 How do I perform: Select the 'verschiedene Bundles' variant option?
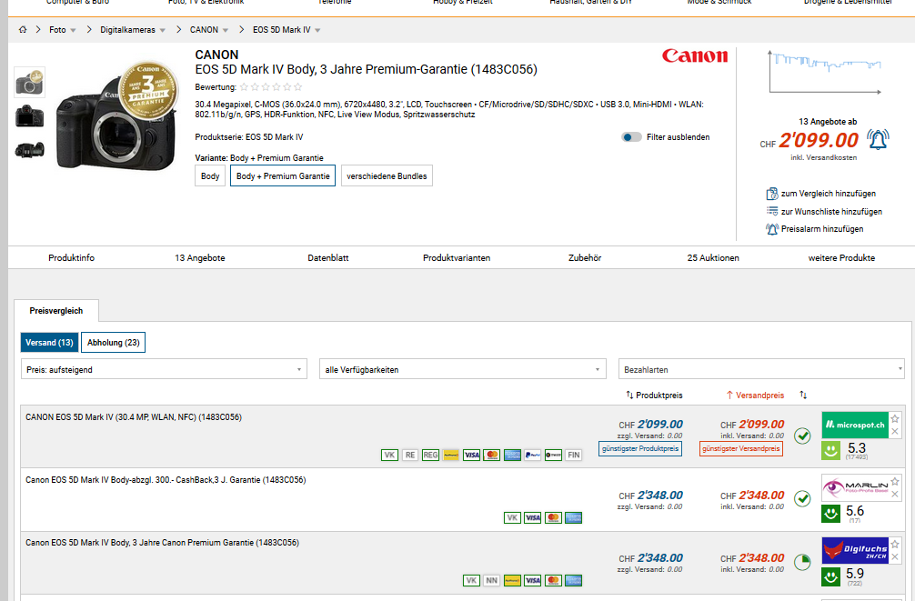coord(387,175)
